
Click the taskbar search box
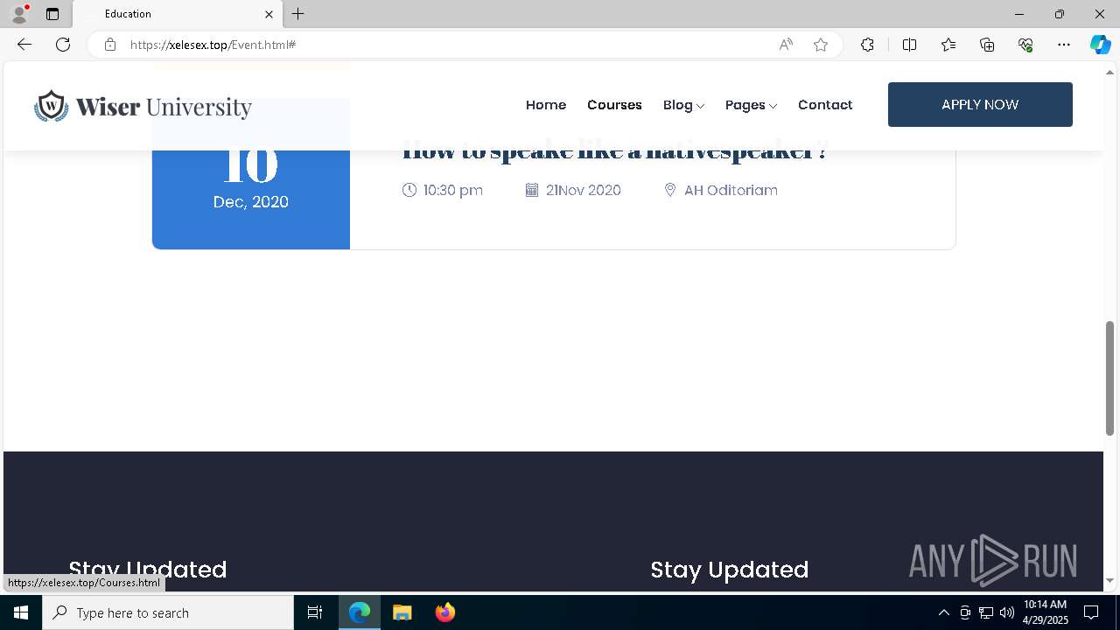168,612
